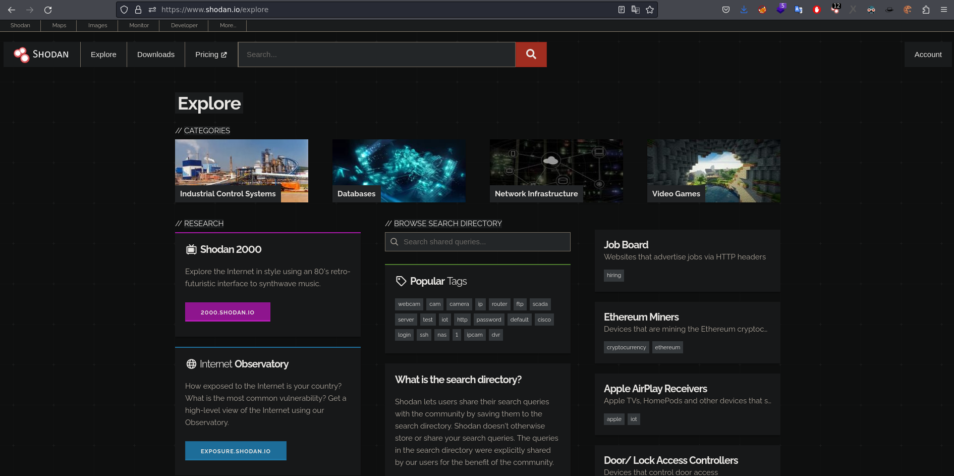954x476 pixels.
Task: Click the Shodan logo in the navbar
Action: coord(41,55)
